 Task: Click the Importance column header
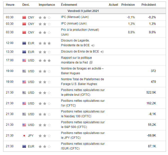(x=47, y=5)
